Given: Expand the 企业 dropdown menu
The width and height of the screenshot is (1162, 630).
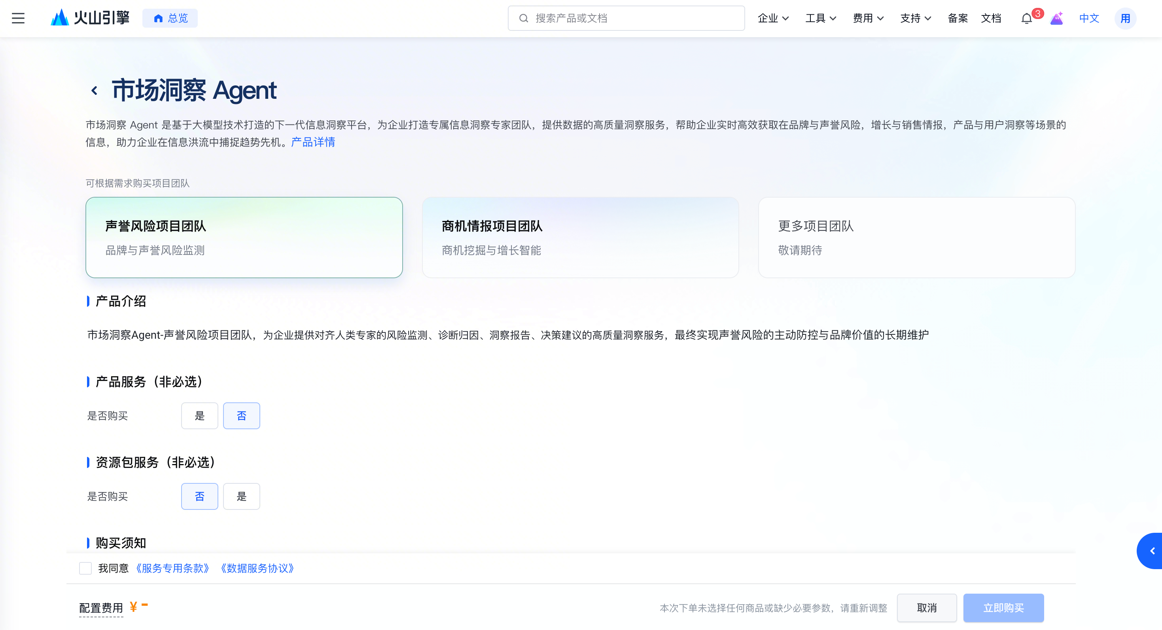Looking at the screenshot, I should click(773, 18).
